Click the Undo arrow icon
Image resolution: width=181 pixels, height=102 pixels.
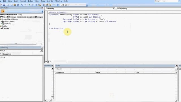(22, 5)
